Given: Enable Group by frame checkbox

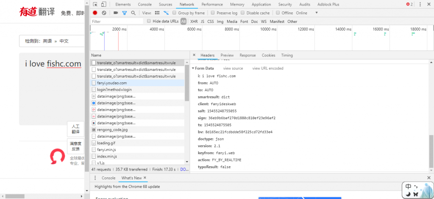Looking at the screenshot, I should [x=174, y=13].
